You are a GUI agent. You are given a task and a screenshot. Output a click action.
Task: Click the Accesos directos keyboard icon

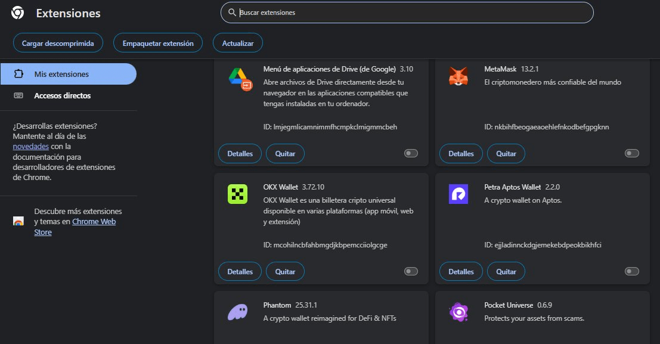(x=18, y=95)
